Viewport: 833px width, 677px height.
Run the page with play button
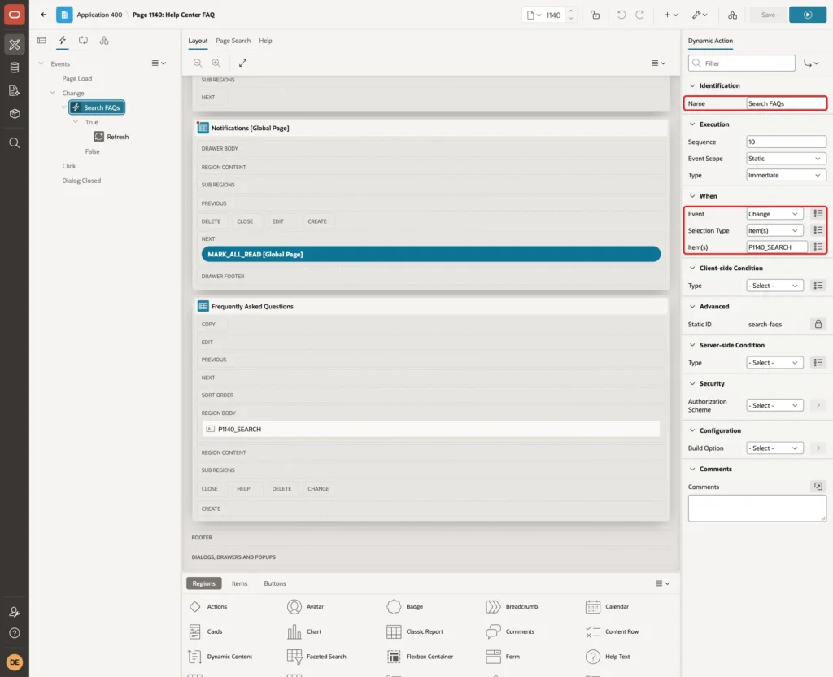coord(808,15)
